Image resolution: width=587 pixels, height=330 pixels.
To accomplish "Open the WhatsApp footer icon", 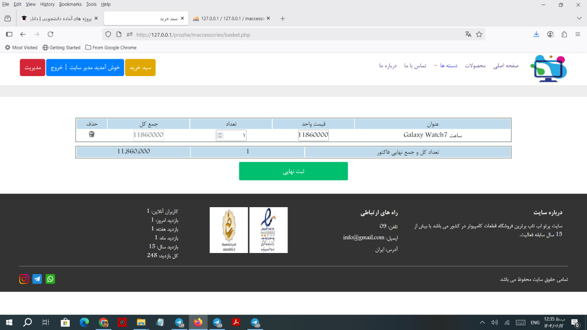I will point(50,279).
